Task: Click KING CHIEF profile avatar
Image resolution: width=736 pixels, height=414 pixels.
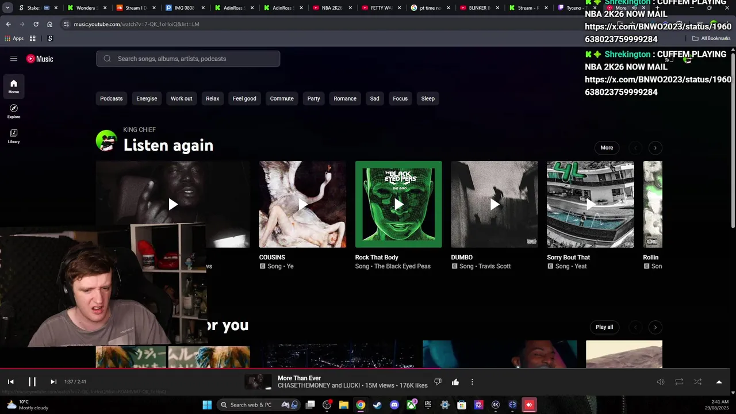Action: click(x=106, y=141)
